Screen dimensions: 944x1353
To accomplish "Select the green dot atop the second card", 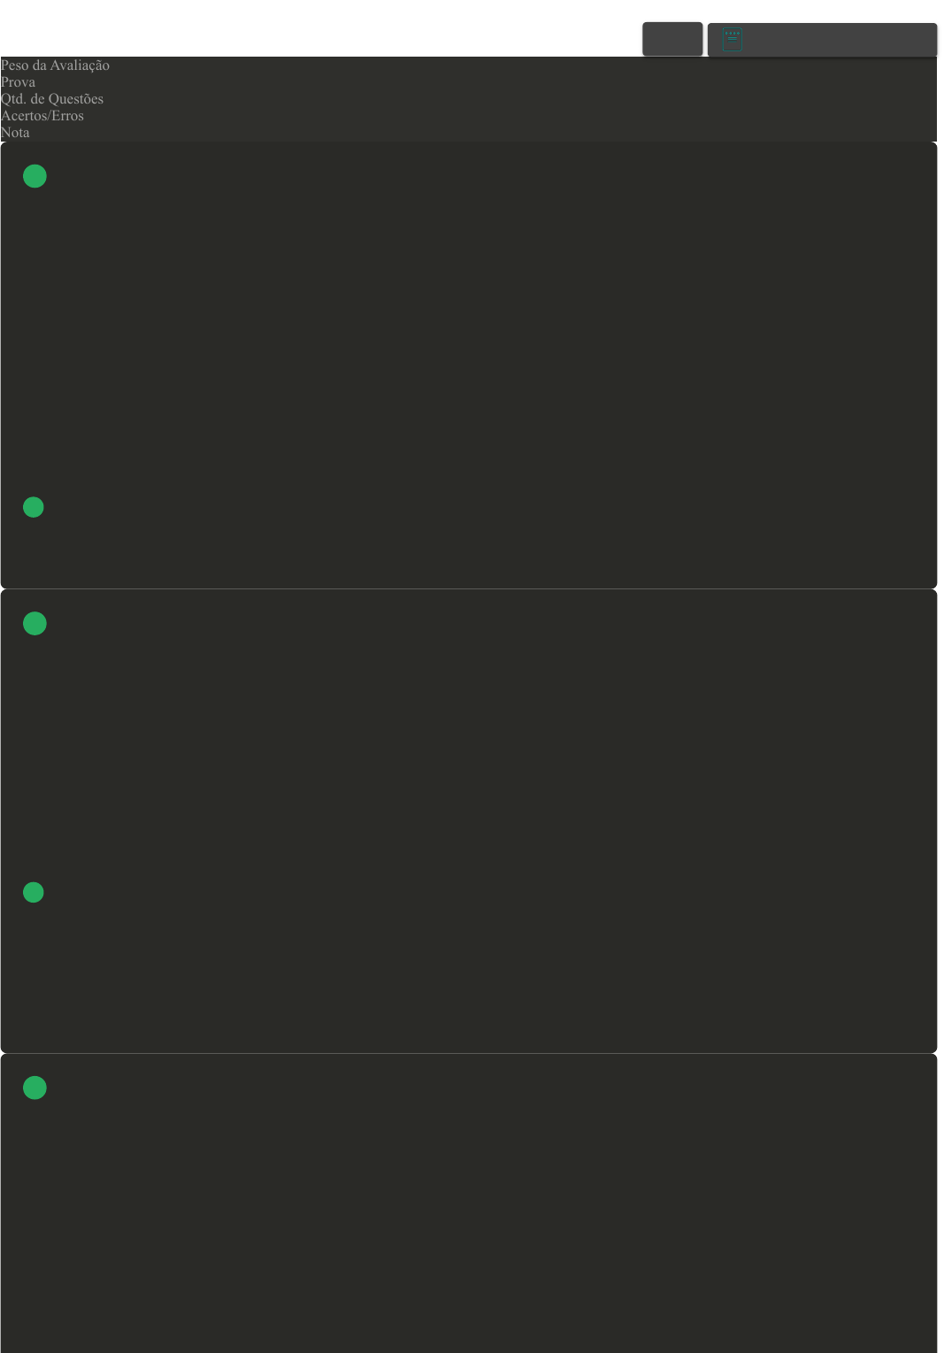I will (x=35, y=624).
